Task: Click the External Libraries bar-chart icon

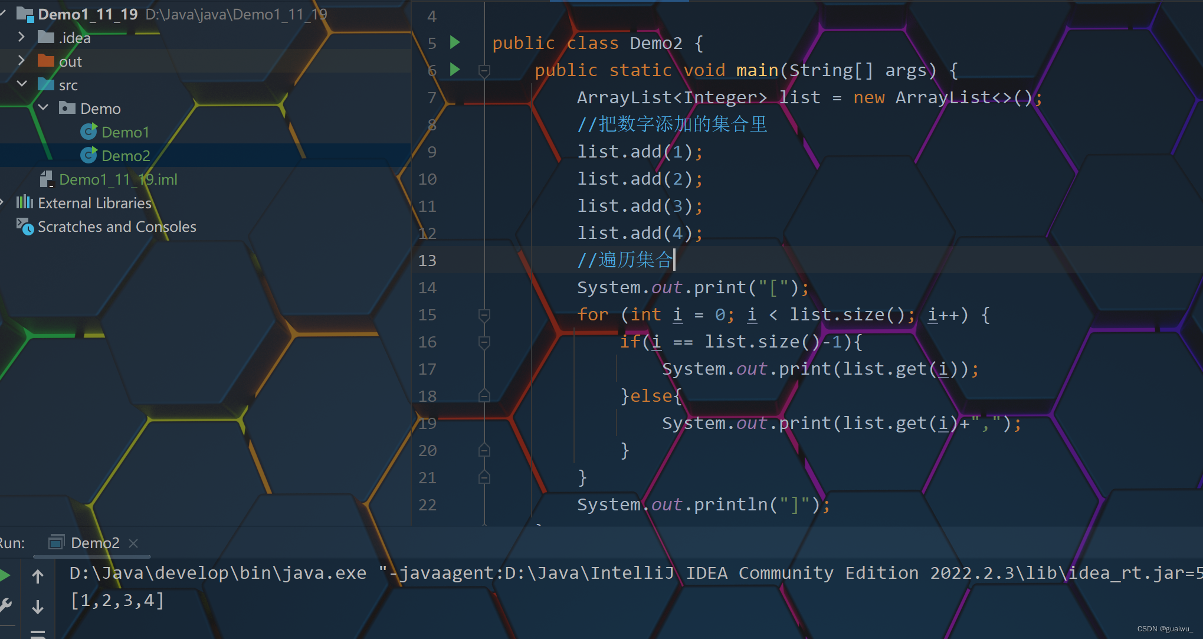Action: tap(25, 202)
